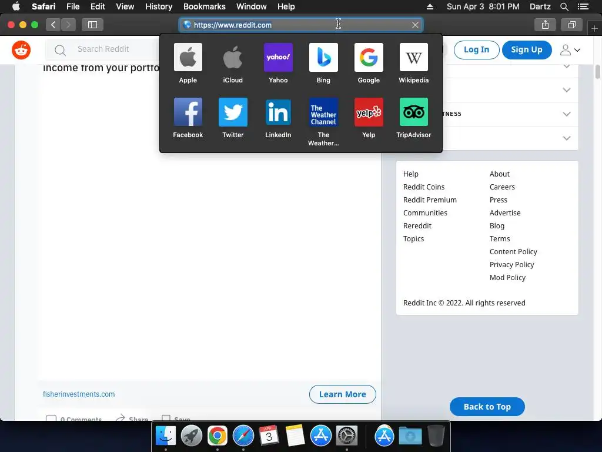Open the Reddit Premium link

[x=430, y=200]
